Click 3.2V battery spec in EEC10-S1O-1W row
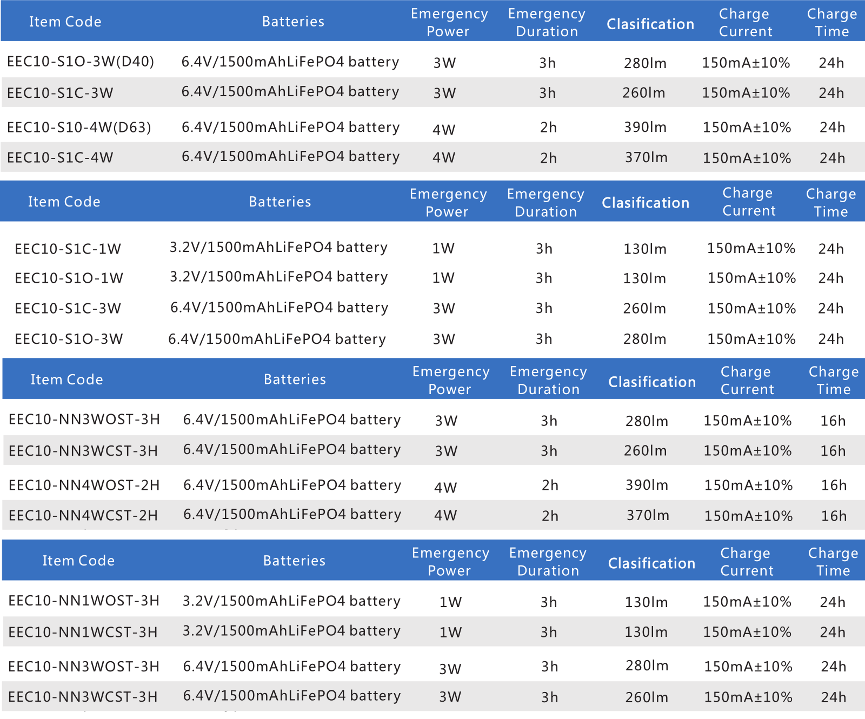This screenshot has width=865, height=719. pyautogui.click(x=278, y=277)
